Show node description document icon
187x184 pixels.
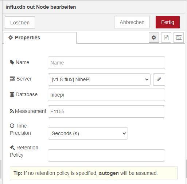[166, 38]
